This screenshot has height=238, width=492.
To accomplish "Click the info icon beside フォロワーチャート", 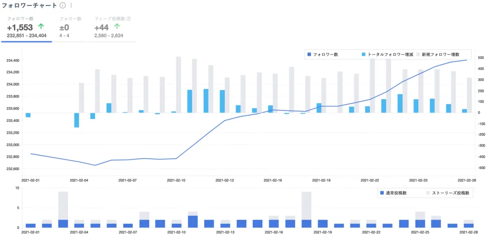I will [x=62, y=5].
